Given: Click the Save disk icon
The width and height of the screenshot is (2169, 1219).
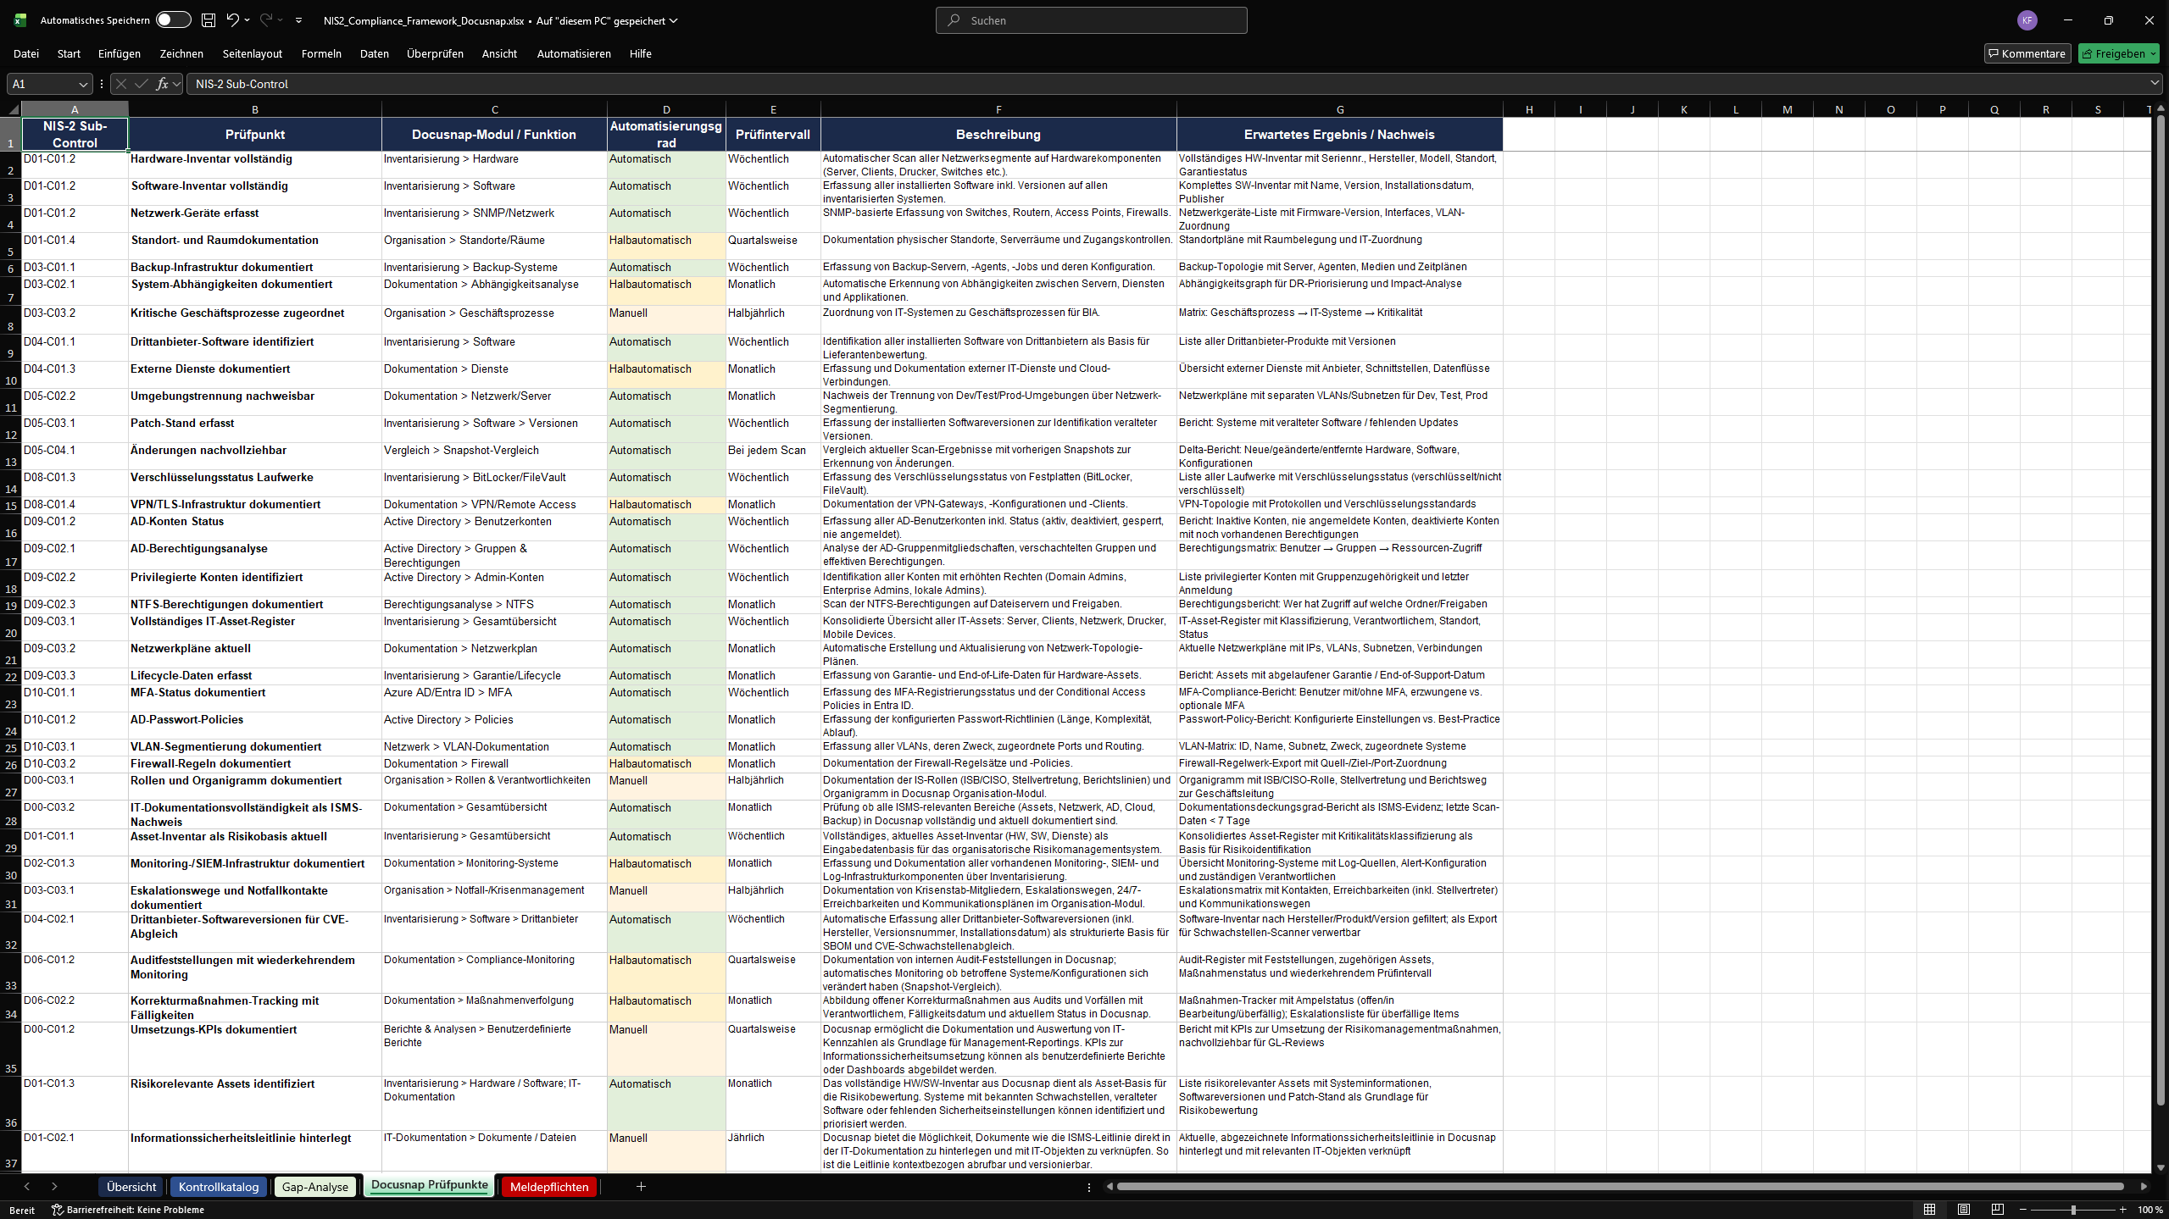Looking at the screenshot, I should click(209, 19).
